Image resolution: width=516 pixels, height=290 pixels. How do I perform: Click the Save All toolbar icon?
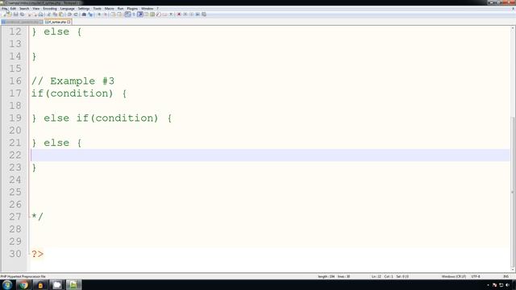(22, 14)
